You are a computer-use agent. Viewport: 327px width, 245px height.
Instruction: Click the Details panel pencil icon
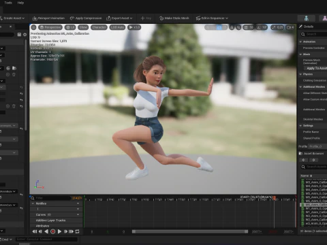point(300,27)
